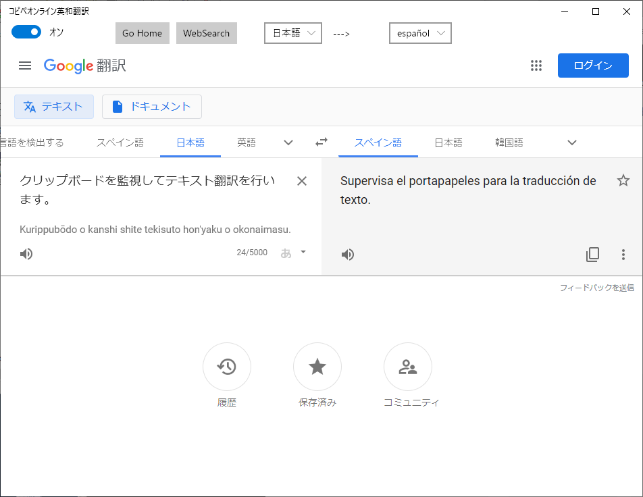Open more options for translation

click(x=623, y=255)
